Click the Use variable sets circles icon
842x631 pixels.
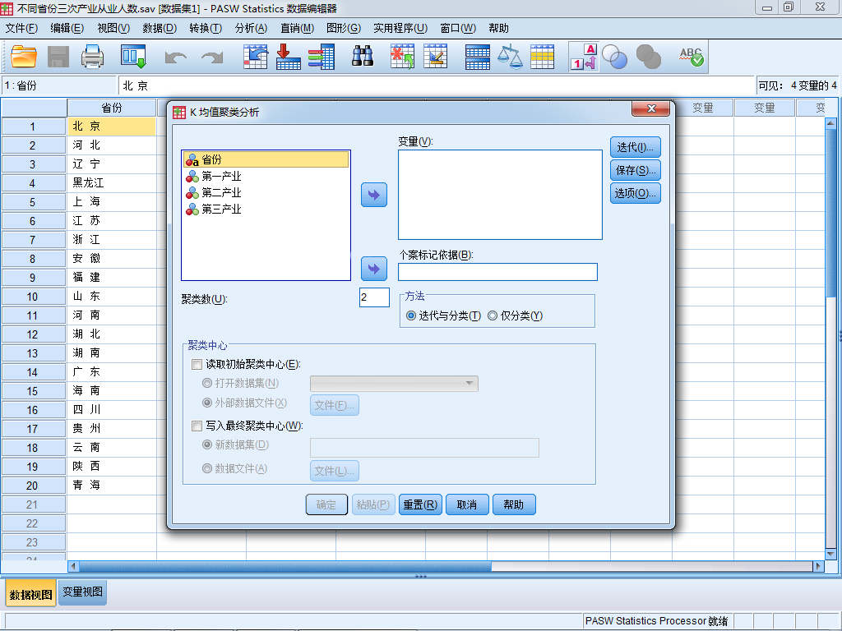pyautogui.click(x=615, y=57)
